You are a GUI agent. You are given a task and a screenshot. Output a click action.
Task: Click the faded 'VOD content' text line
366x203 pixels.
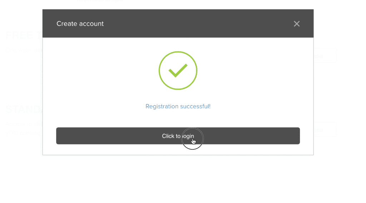(x=24, y=133)
